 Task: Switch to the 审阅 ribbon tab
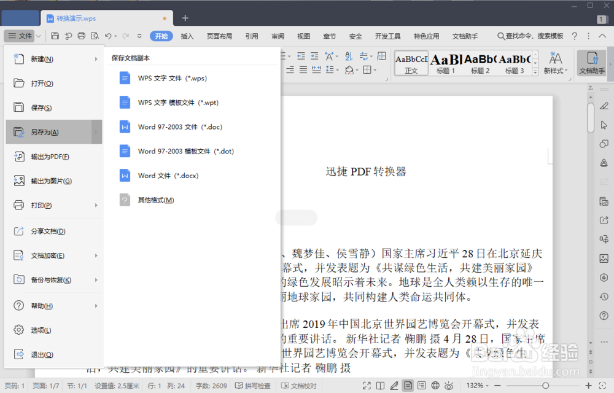click(278, 36)
